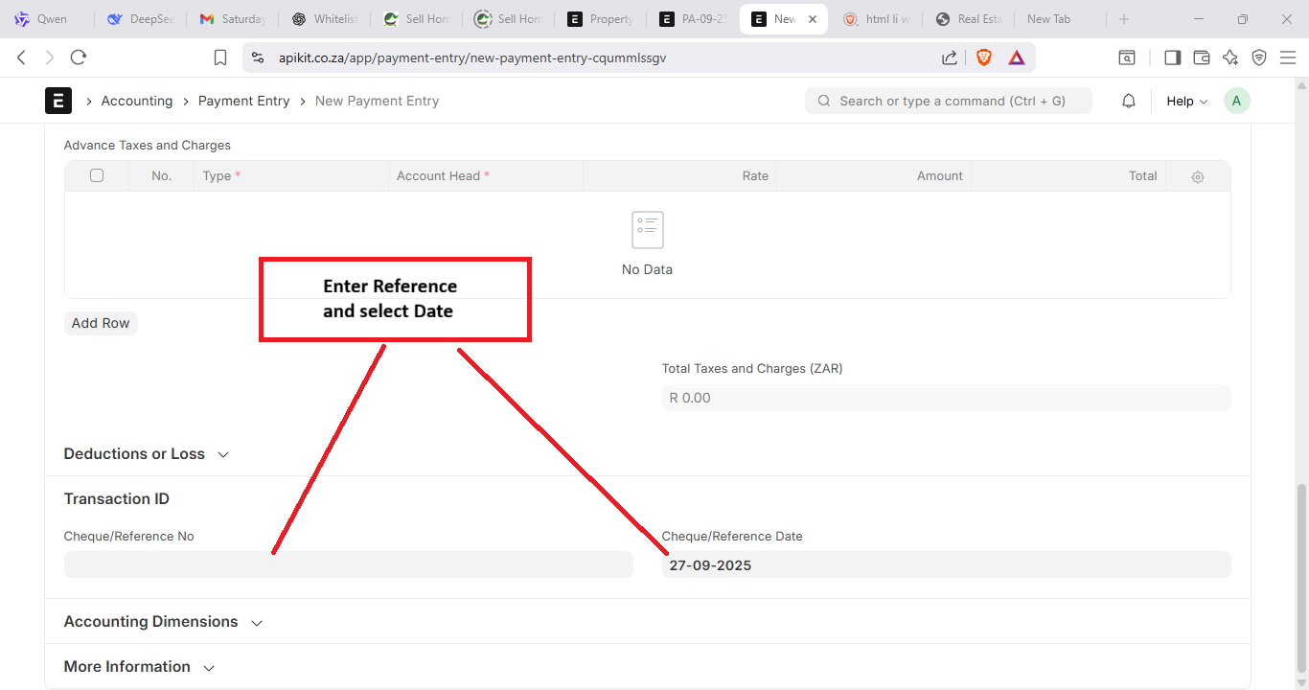Bookmark this page using bookmark icon
This screenshot has width=1309, height=690.
[x=220, y=57]
